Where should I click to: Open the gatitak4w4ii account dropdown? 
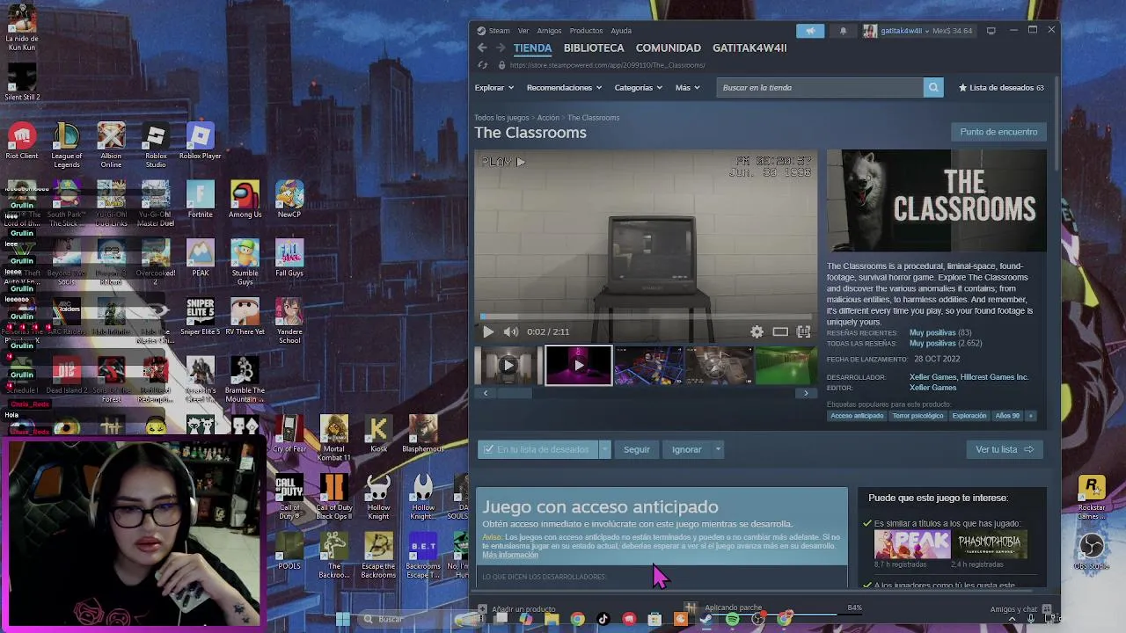pyautogui.click(x=905, y=31)
